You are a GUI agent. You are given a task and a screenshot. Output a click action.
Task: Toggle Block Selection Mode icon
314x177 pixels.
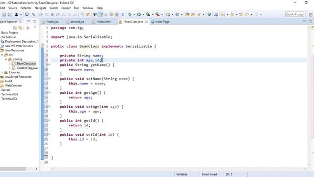[117, 14]
